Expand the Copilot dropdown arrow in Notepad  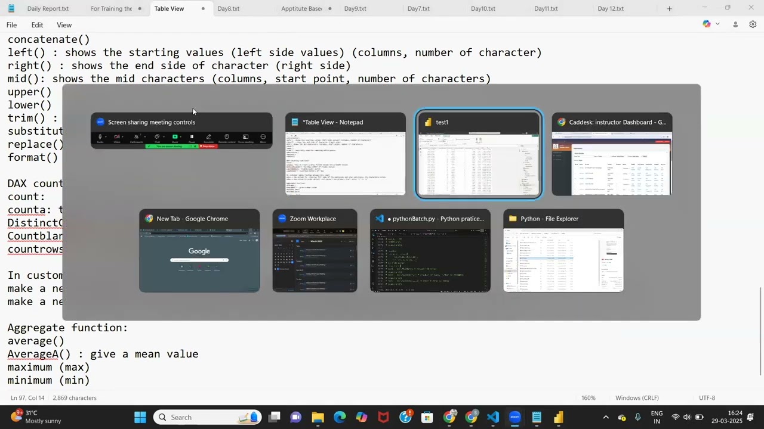717,24
